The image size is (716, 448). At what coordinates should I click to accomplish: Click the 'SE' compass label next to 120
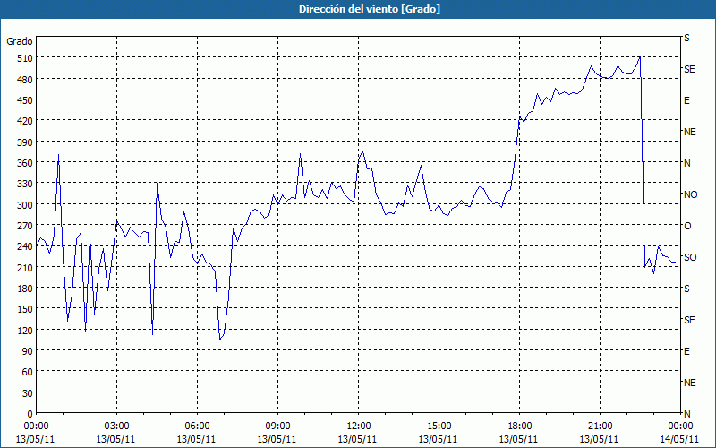point(689,320)
